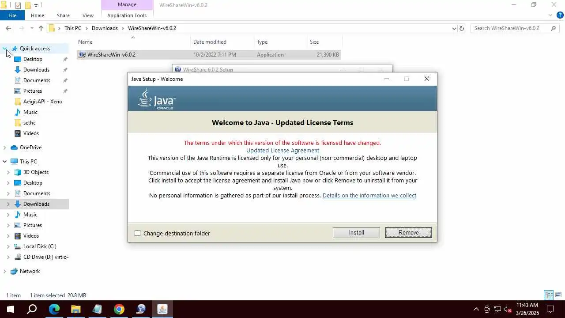Switch to large icons view layout

click(558, 295)
